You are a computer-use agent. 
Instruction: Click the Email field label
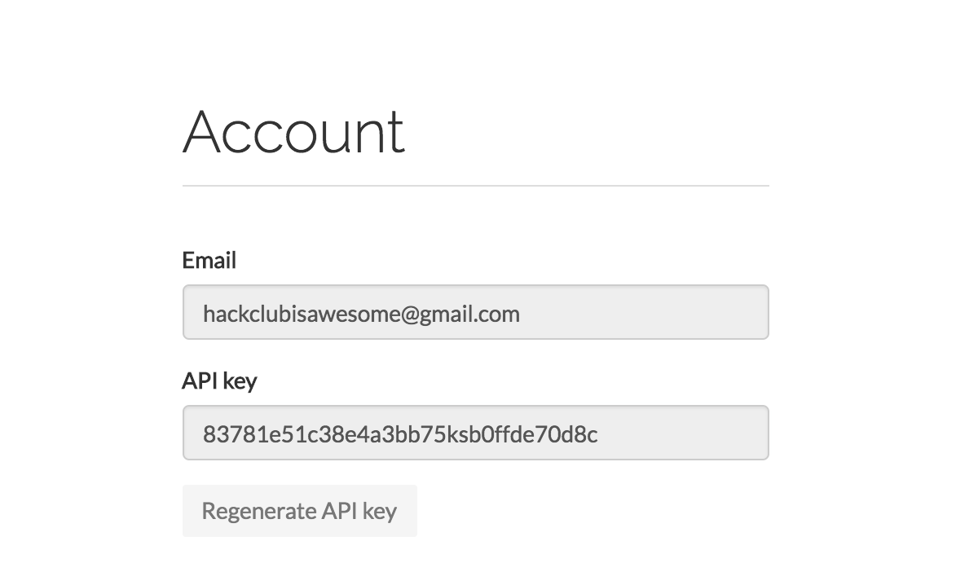[x=209, y=260]
